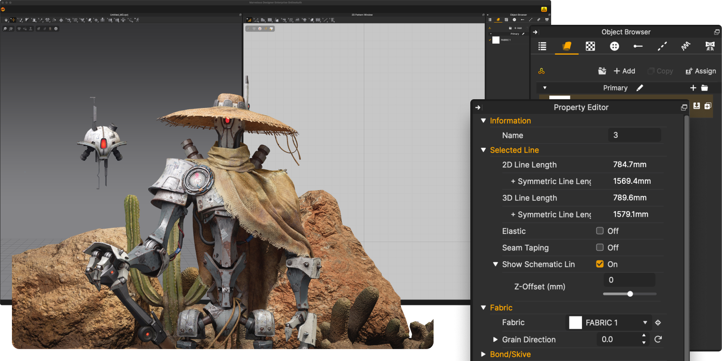Open the FABRIC 1 dropdown
Viewport: 722px width, 361px height.
tap(609, 322)
